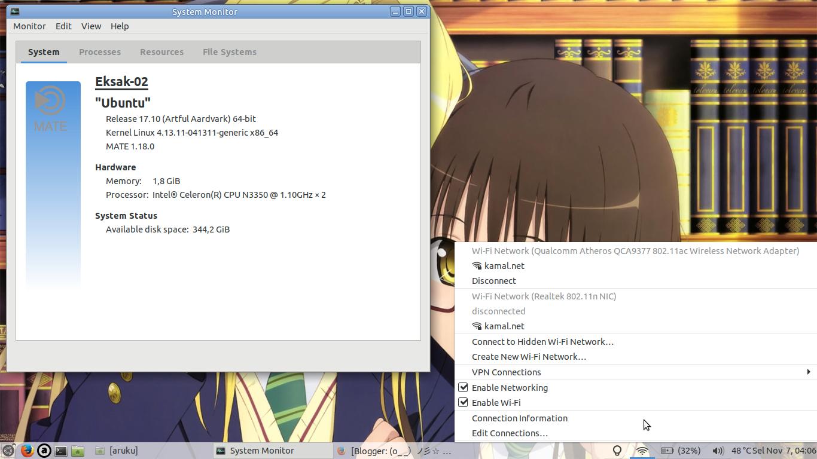Open the home folder launcher icon
The height and width of the screenshot is (459, 817).
click(x=78, y=451)
